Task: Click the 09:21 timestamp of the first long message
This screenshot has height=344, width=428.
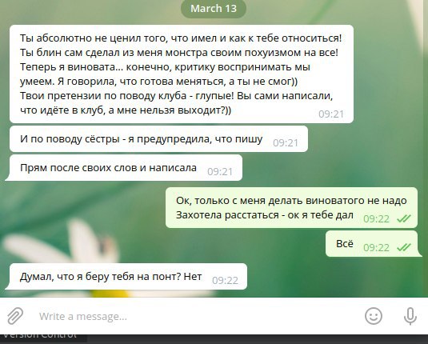Action: pos(331,114)
